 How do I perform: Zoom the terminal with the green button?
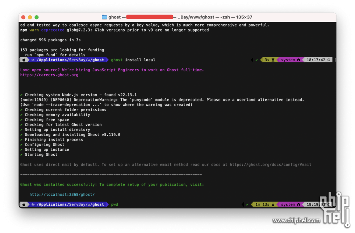(37, 17)
